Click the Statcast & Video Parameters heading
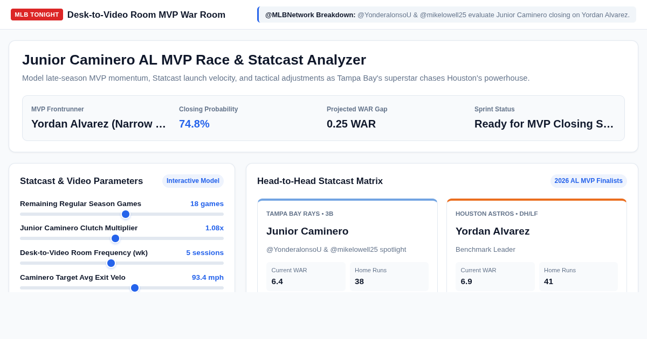Viewport: 647px width, 339px height. tap(81, 181)
